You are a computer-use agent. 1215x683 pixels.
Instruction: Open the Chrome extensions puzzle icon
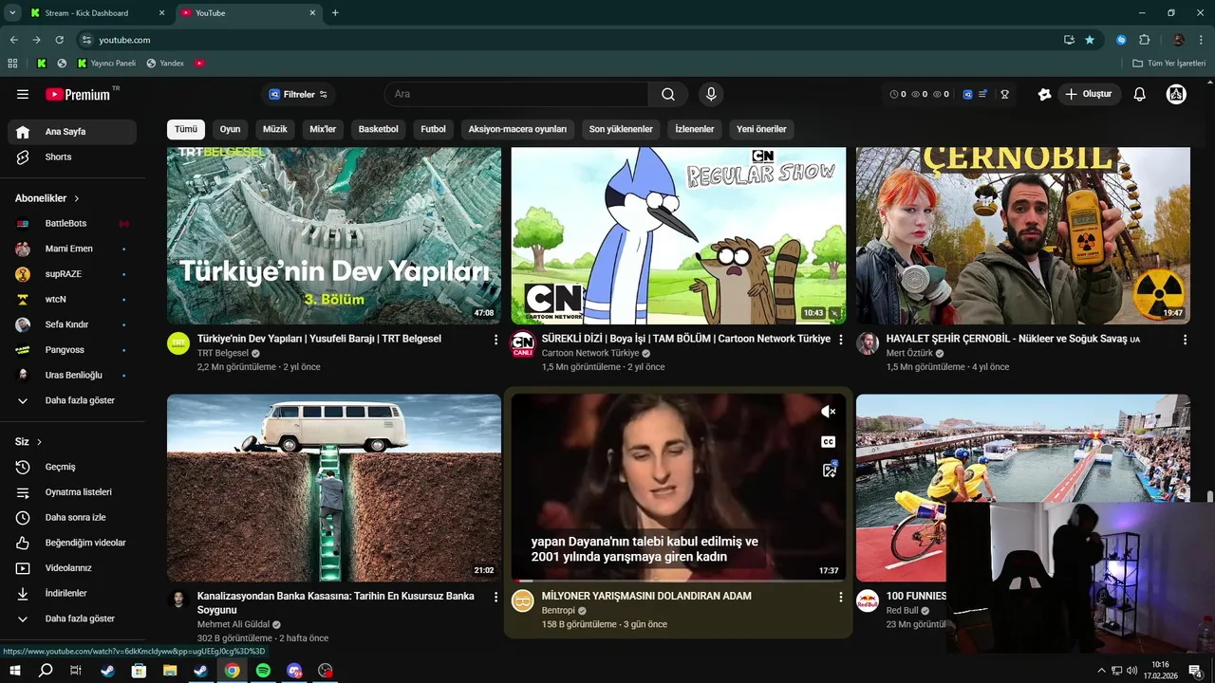(1144, 40)
